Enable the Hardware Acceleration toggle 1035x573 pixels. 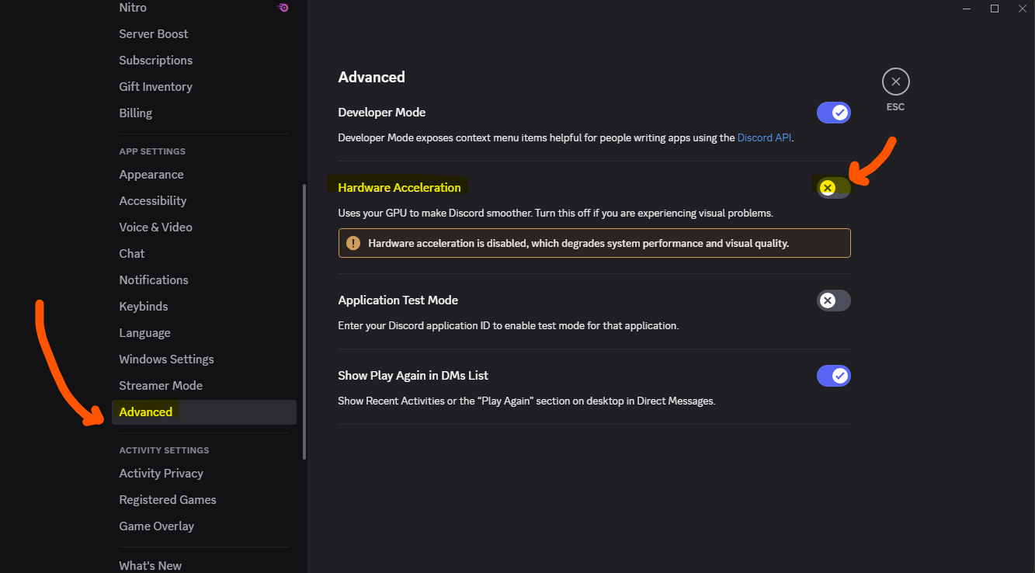tap(833, 187)
